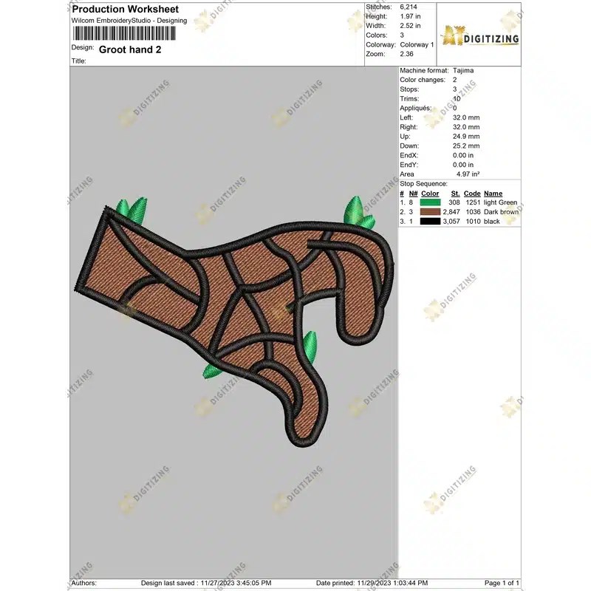
Task: Click the design name 'Groot hand 2'
Action: pyautogui.click(x=130, y=49)
